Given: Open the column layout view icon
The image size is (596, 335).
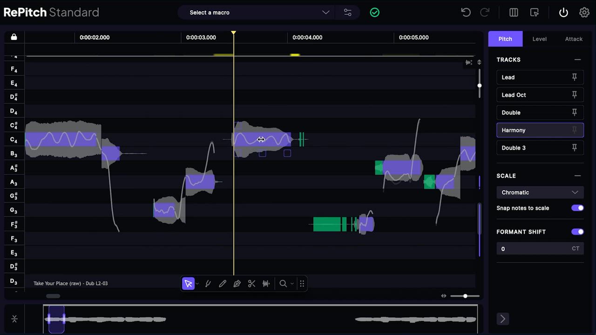Looking at the screenshot, I should [514, 13].
